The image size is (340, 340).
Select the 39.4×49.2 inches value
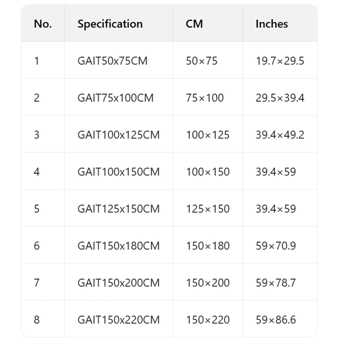coord(280,135)
